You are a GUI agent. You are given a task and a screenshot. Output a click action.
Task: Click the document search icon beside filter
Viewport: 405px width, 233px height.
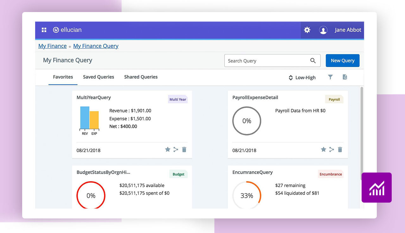345,77
